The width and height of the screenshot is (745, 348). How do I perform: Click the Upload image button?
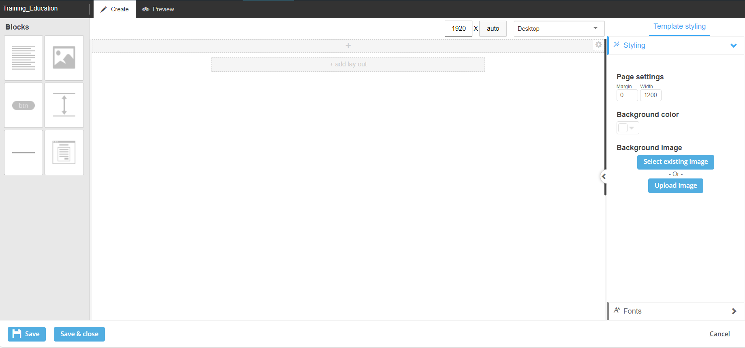coord(675,186)
